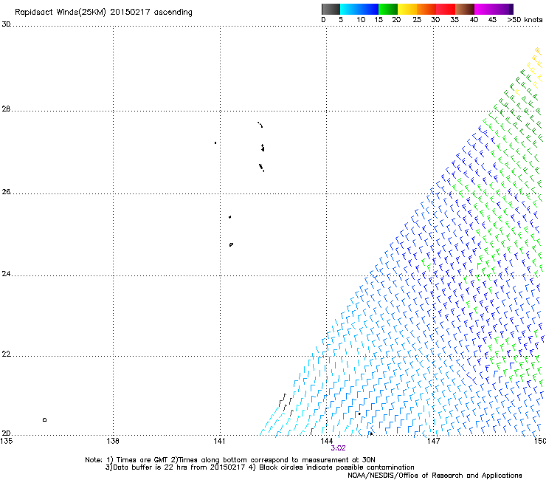Viewport: 546px width, 480px height.
Task: Click the NOAA/NESDIS credit line
Action: coord(435,476)
